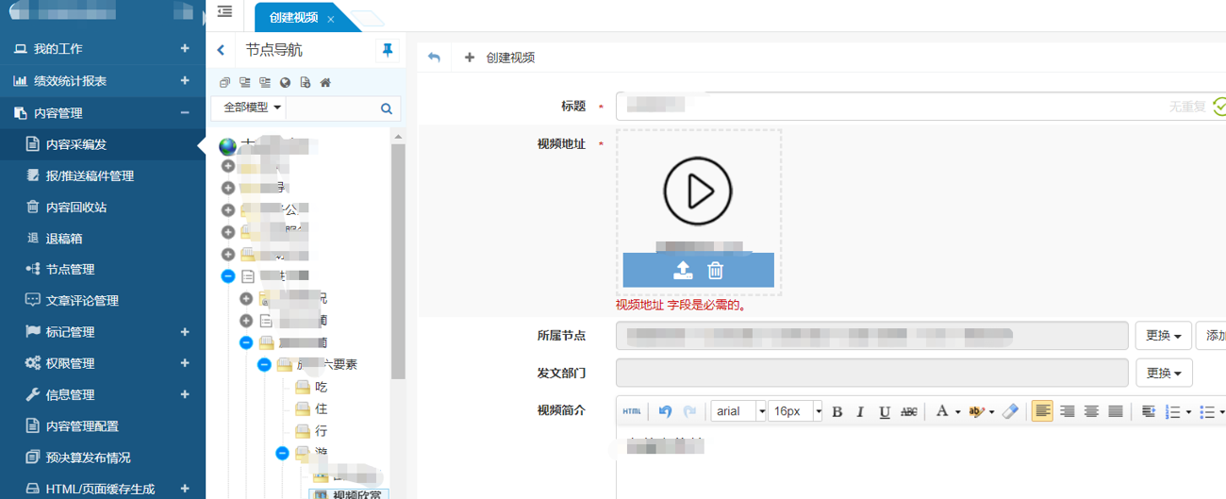Open the font color picker
Image resolution: width=1226 pixels, height=499 pixels.
click(x=945, y=411)
